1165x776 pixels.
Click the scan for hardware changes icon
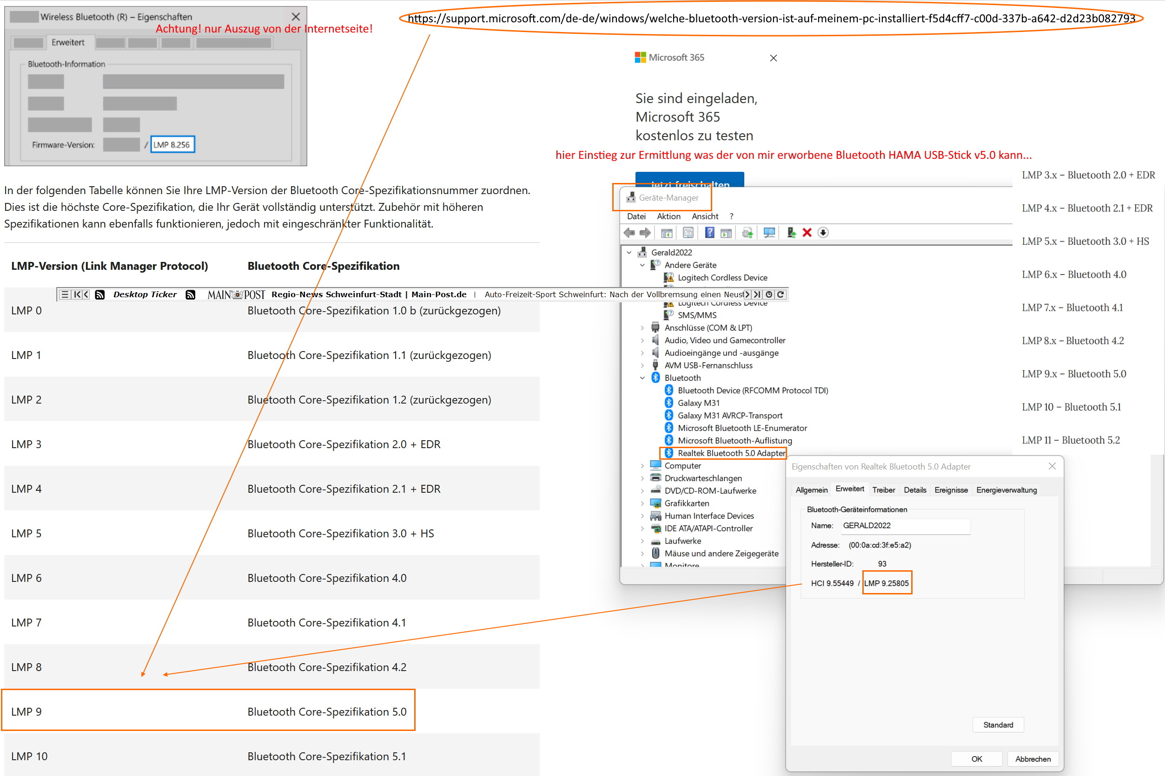(769, 233)
